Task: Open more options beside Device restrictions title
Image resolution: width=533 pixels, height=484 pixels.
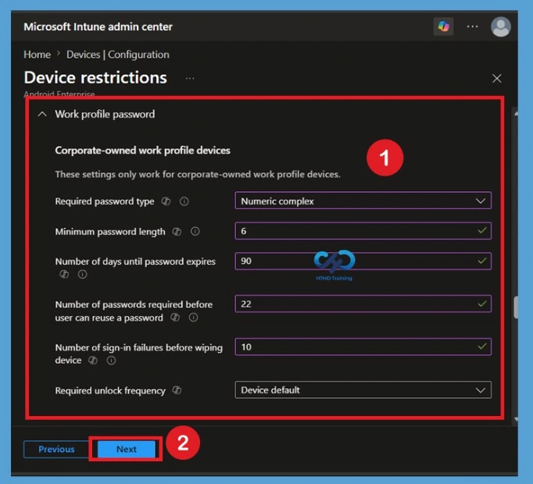Action: [190, 79]
